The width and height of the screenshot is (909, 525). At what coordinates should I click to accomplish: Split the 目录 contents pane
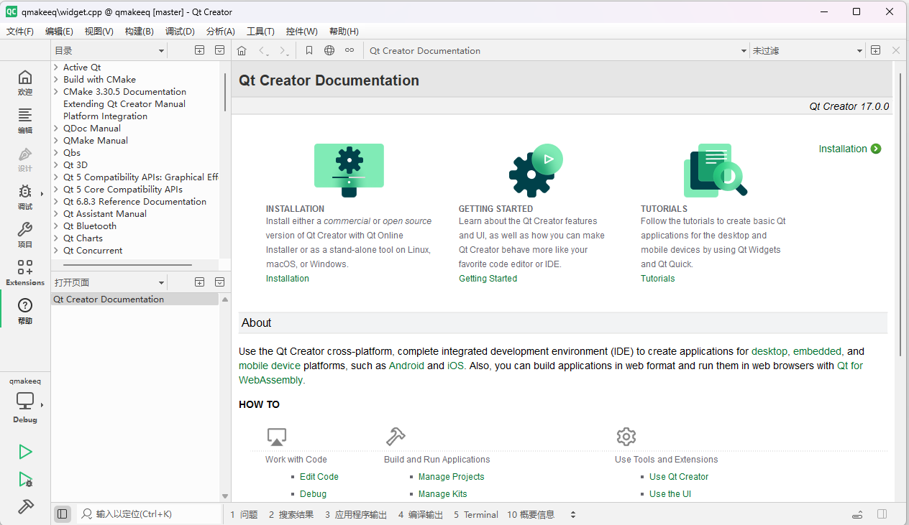[x=200, y=50]
